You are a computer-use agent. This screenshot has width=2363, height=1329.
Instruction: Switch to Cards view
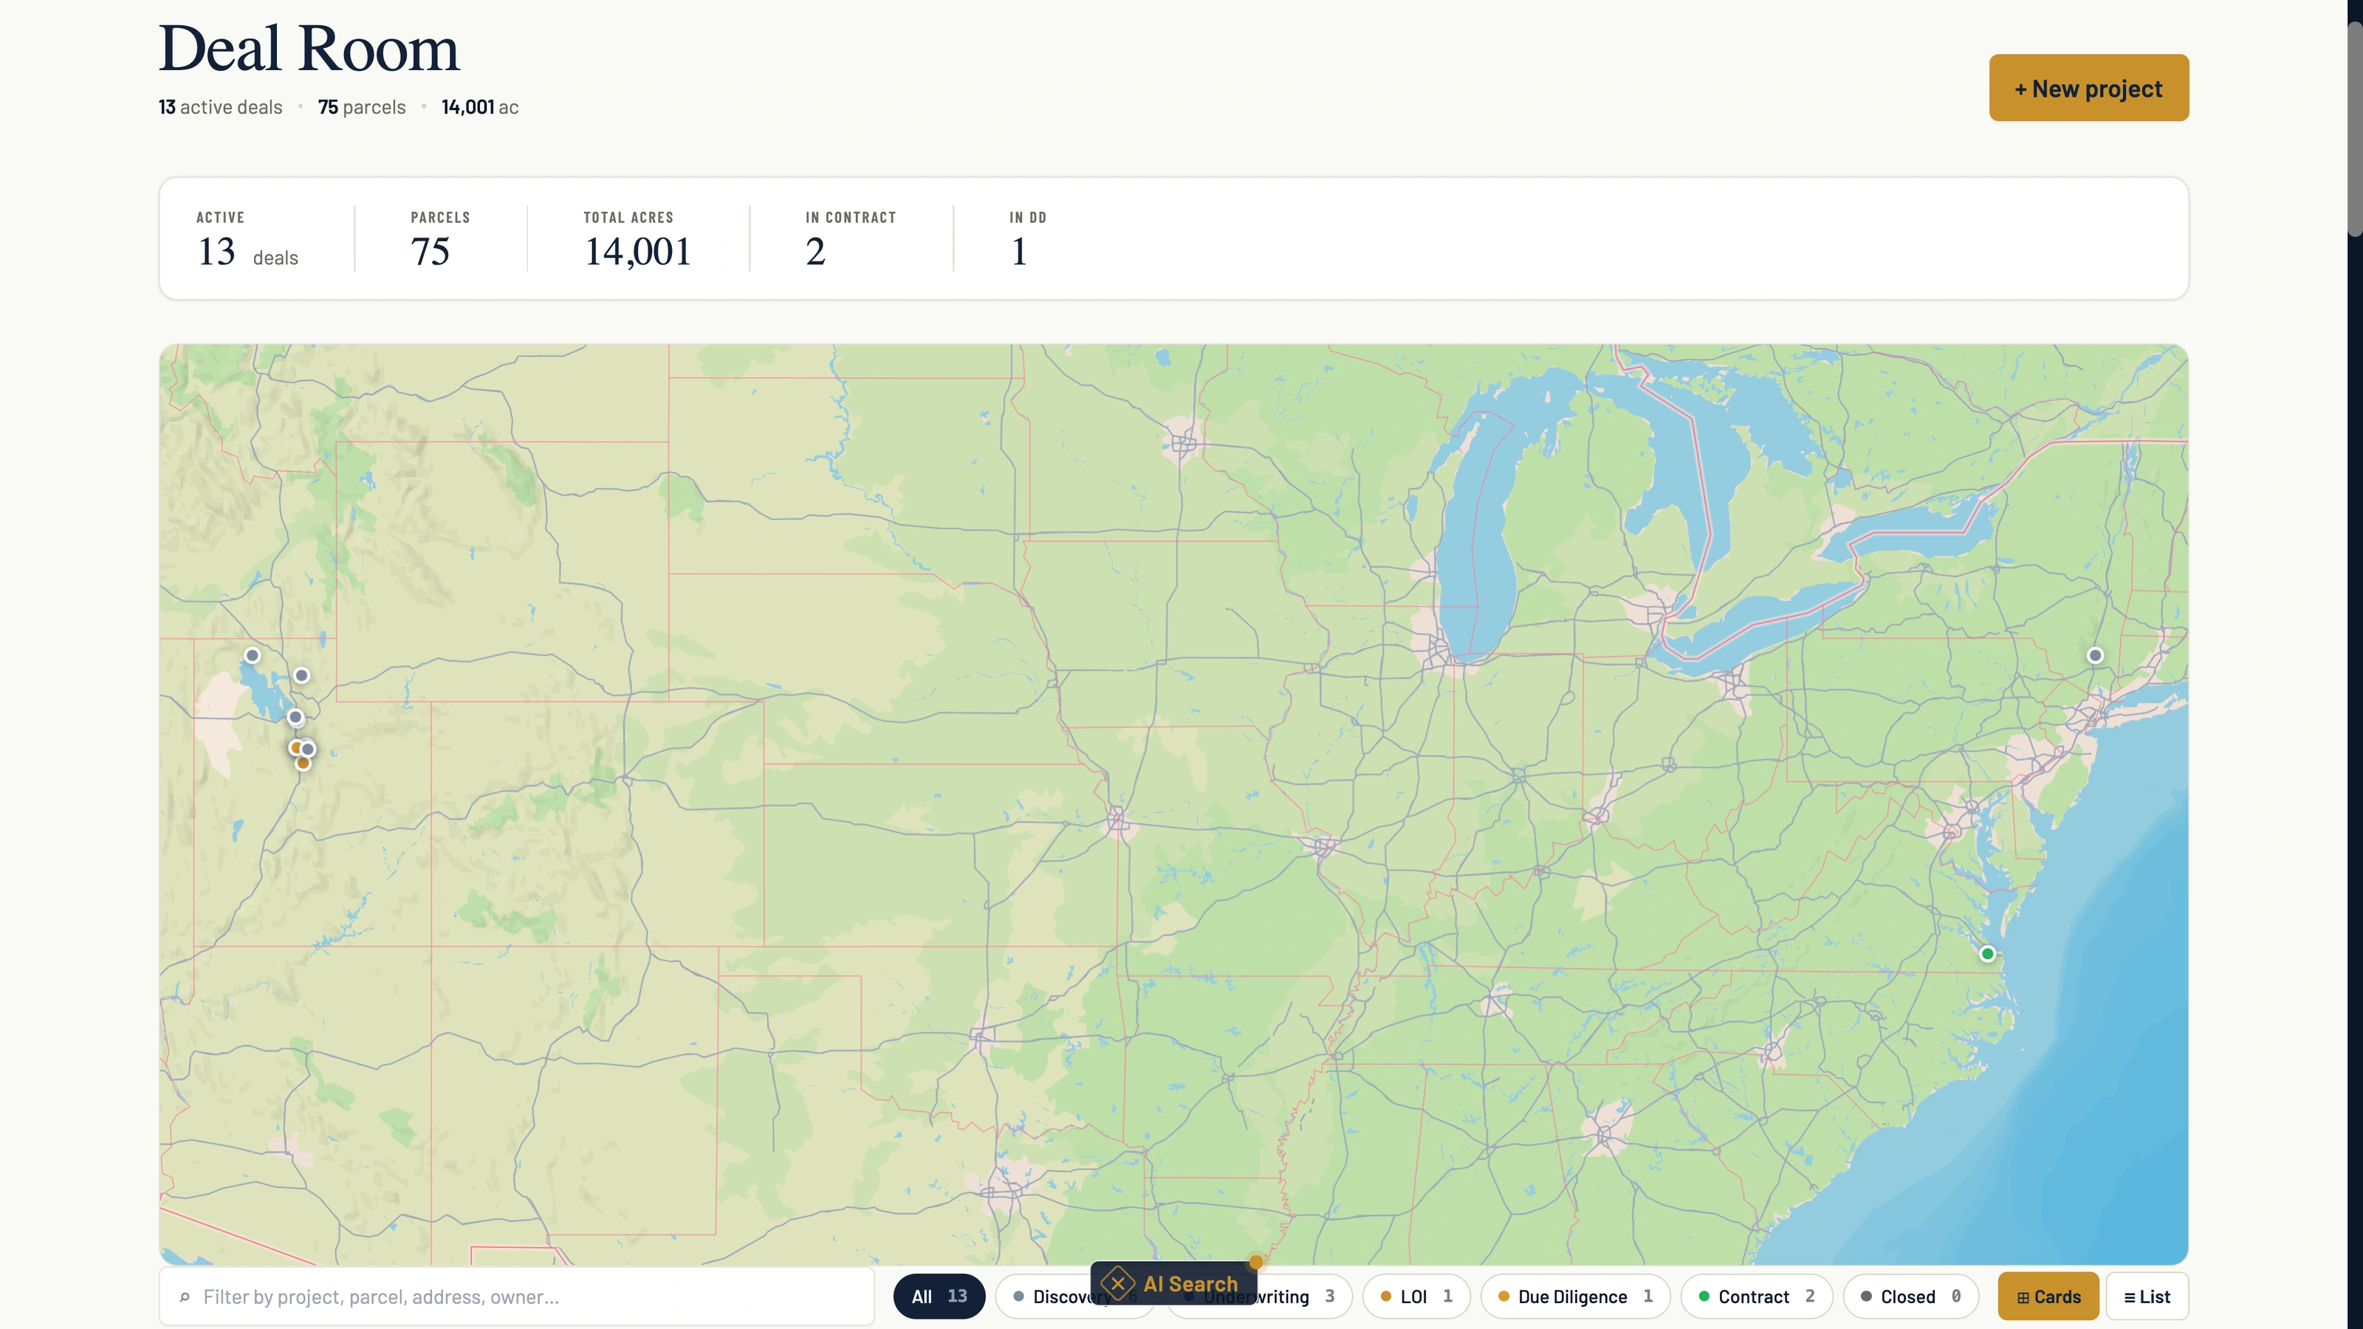(x=2048, y=1296)
